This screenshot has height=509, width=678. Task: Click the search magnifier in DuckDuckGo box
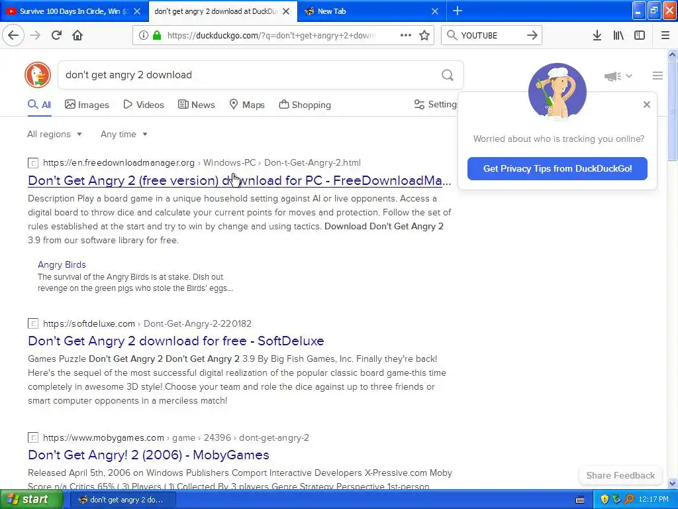[x=448, y=76]
